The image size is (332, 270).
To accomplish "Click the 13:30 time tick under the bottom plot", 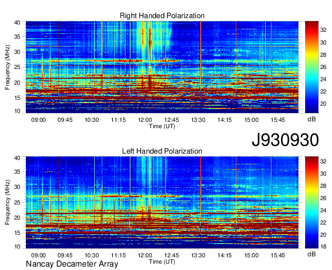I will (x=198, y=255).
